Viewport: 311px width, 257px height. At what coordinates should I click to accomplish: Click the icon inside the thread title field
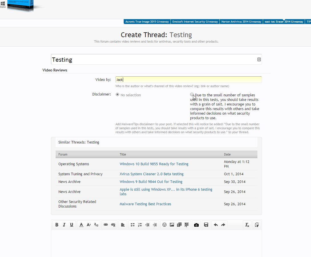pos(259,59)
